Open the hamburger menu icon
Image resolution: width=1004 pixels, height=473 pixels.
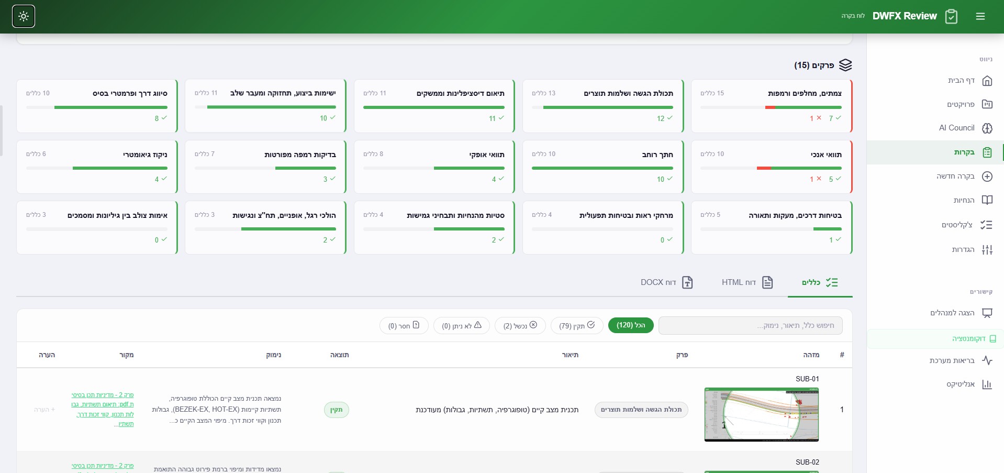980,16
